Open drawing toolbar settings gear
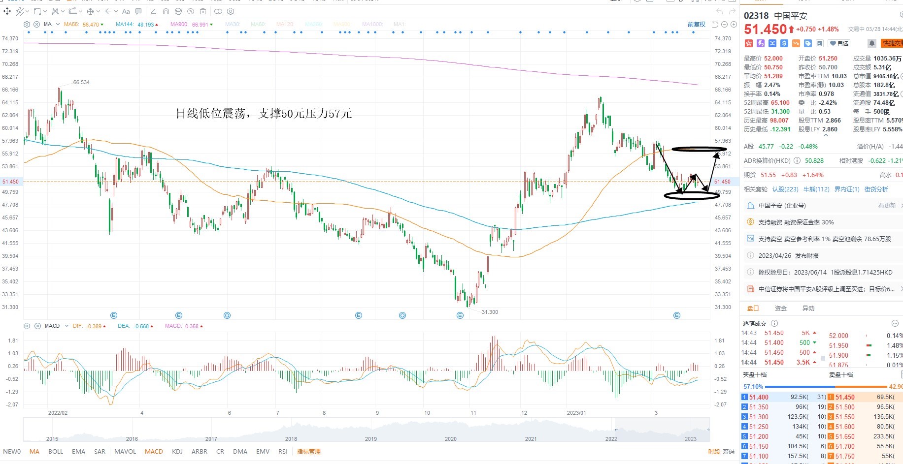 click(x=231, y=11)
